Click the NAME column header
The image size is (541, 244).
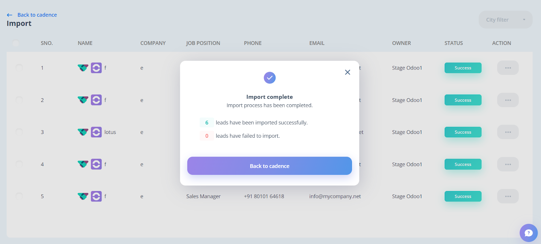pyautogui.click(x=85, y=43)
